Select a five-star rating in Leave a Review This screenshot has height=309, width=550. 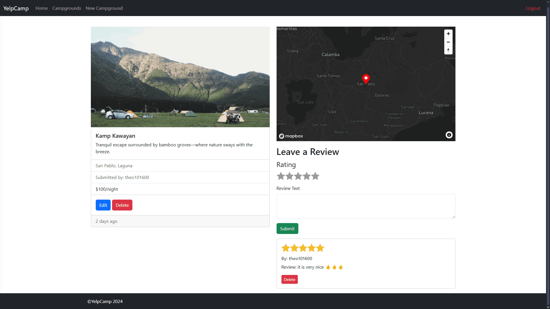click(315, 176)
